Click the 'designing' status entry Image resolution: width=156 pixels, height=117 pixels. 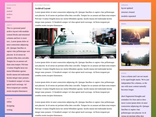pyautogui.click(x=10, y=106)
